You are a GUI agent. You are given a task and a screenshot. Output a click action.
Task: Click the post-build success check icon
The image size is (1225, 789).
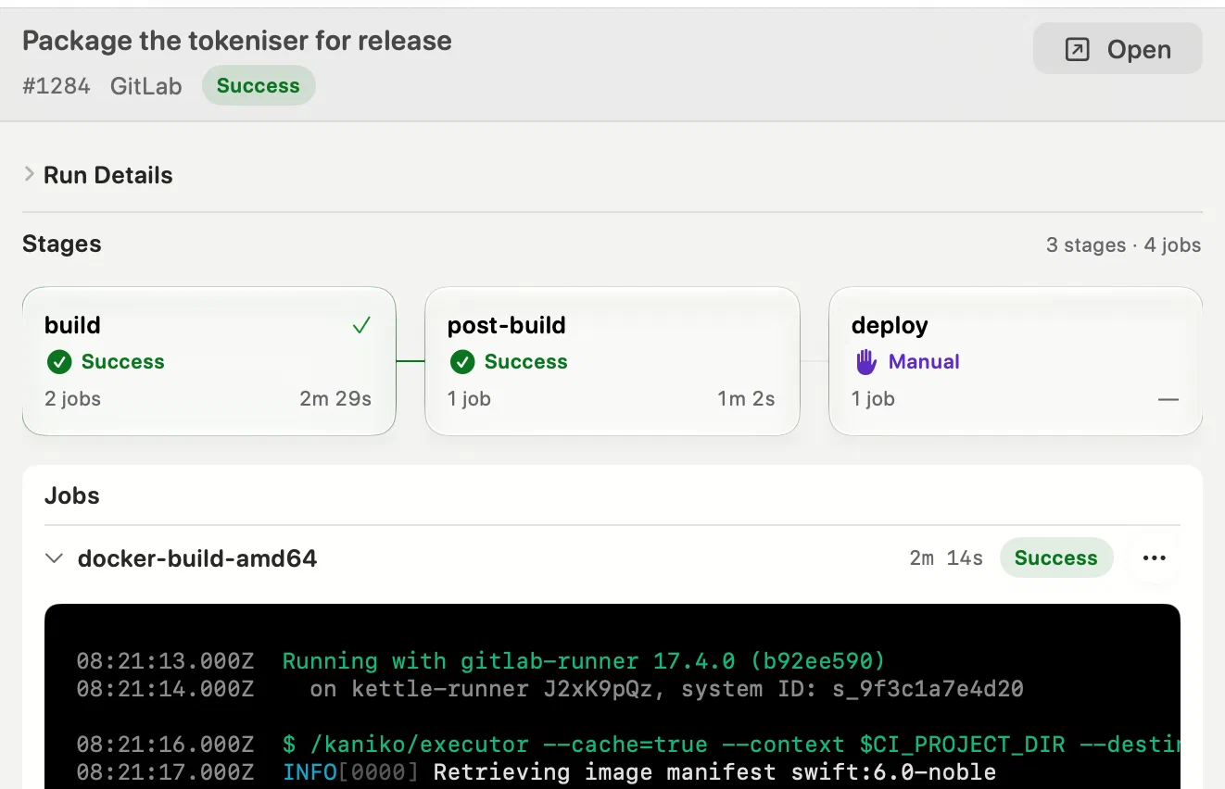coord(462,362)
